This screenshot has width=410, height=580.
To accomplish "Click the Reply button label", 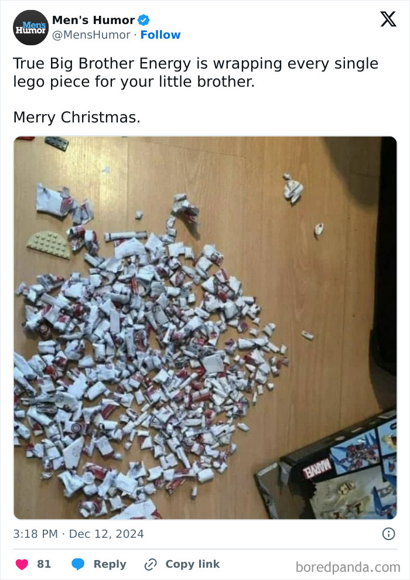I will point(110,564).
